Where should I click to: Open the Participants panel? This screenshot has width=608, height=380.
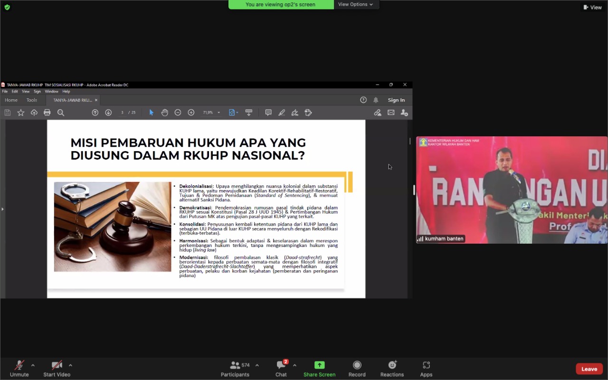click(235, 368)
